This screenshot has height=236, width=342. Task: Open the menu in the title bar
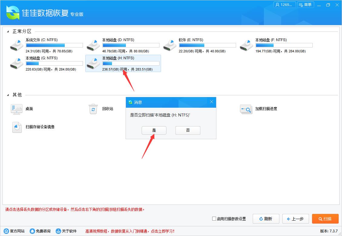click(x=306, y=5)
